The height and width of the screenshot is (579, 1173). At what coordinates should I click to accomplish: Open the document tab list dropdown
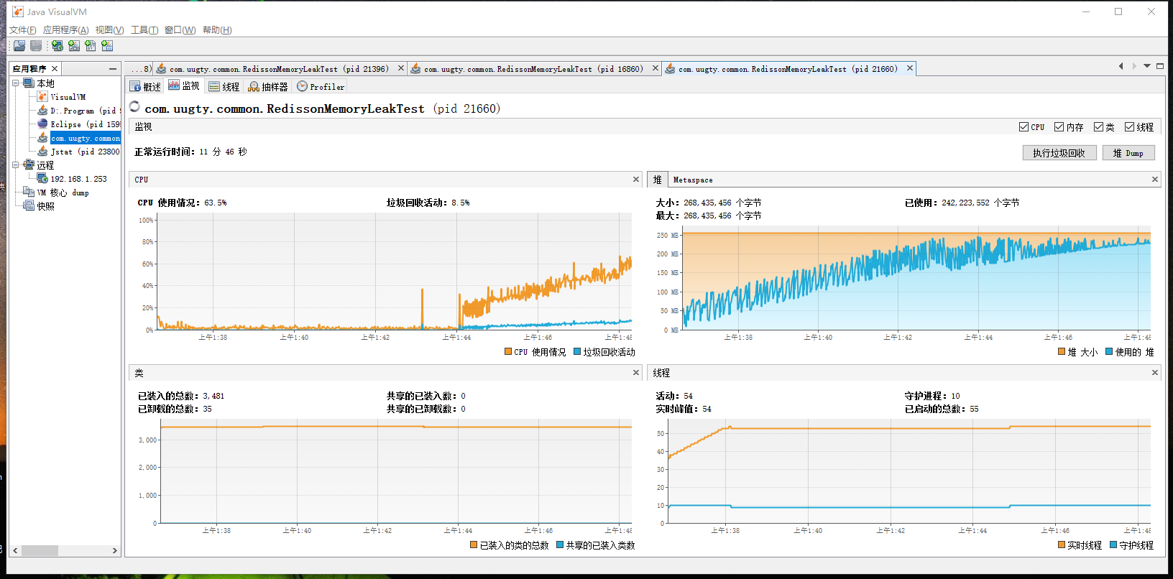pyautogui.click(x=1147, y=66)
